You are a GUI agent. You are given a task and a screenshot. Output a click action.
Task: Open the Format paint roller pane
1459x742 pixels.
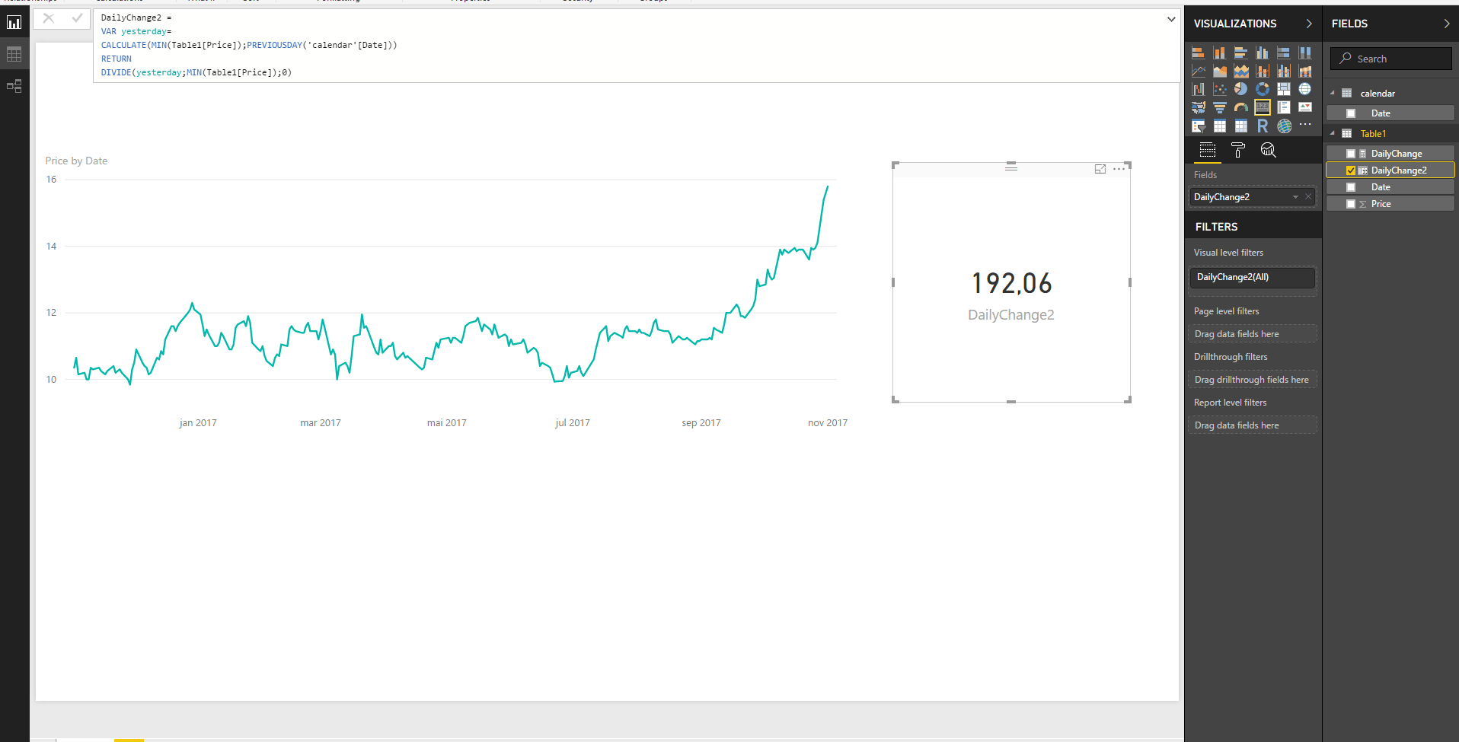pos(1237,150)
